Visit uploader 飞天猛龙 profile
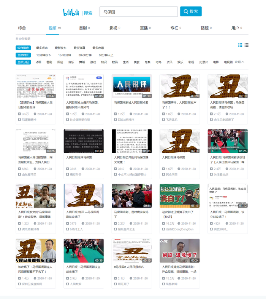The image size is (266, 299). click(171, 120)
